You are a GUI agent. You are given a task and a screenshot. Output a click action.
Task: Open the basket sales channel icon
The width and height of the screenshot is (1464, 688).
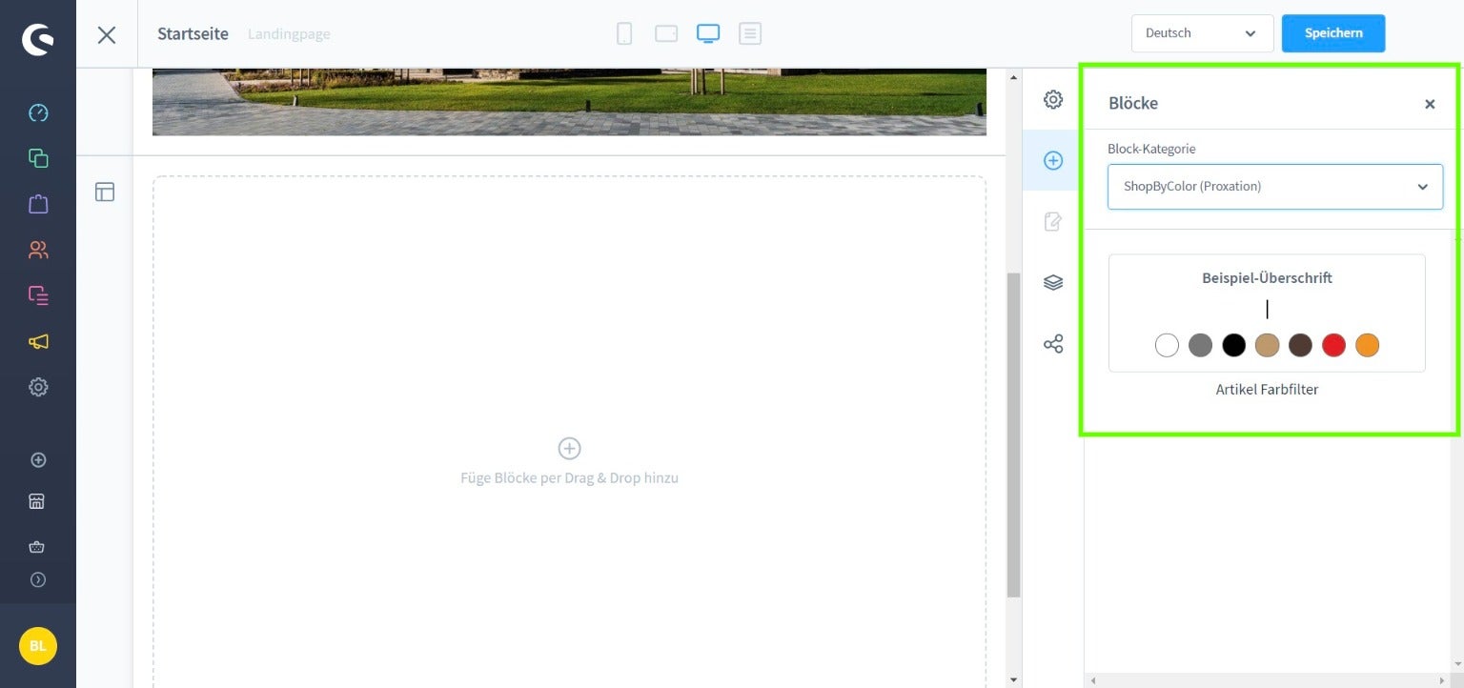point(38,547)
